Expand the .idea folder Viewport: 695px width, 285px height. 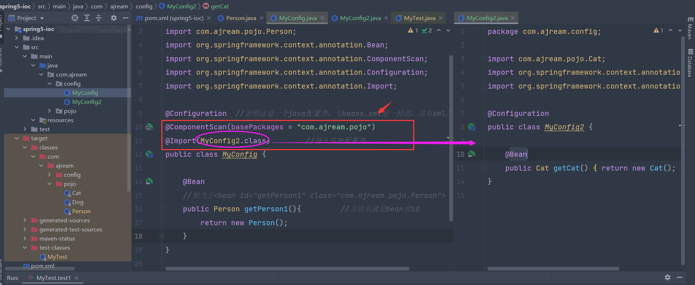coord(17,38)
